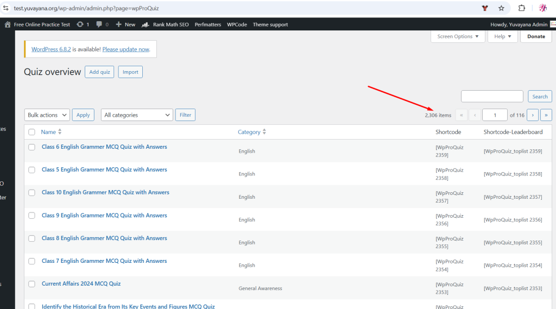Image resolution: width=556 pixels, height=309 pixels.
Task: Open the updates icon in admin bar
Action: (80, 24)
